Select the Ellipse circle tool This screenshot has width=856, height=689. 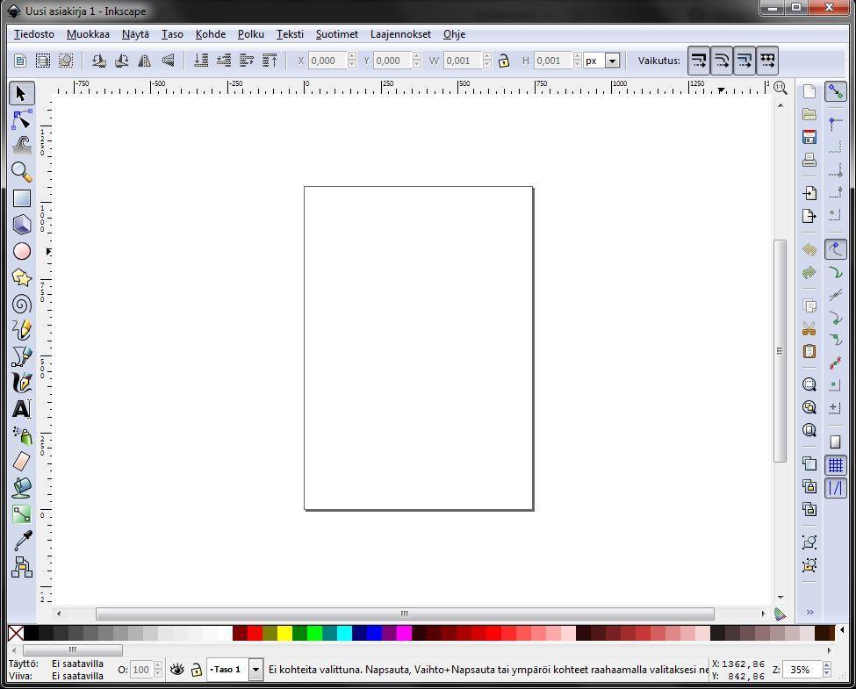click(22, 251)
